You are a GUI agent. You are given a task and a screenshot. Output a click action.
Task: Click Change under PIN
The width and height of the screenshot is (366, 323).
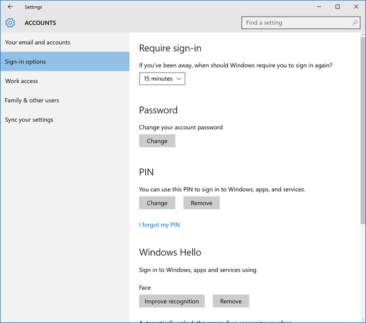pyautogui.click(x=157, y=203)
